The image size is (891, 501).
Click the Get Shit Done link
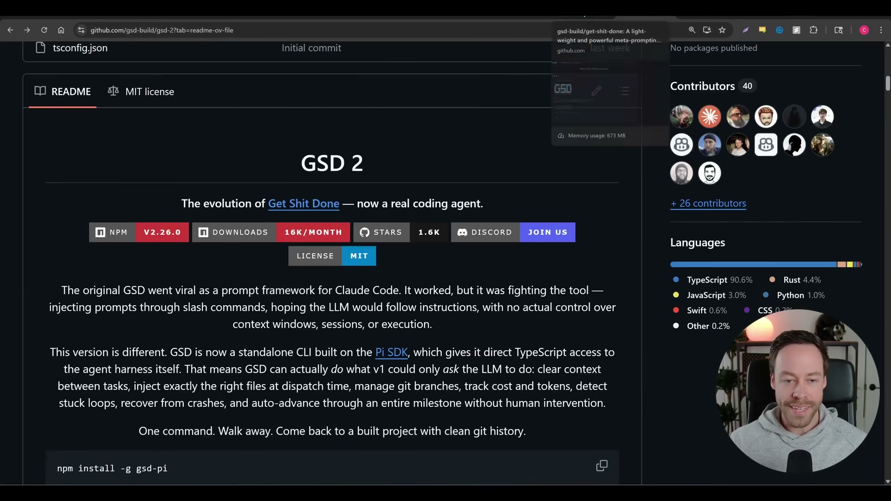(303, 204)
